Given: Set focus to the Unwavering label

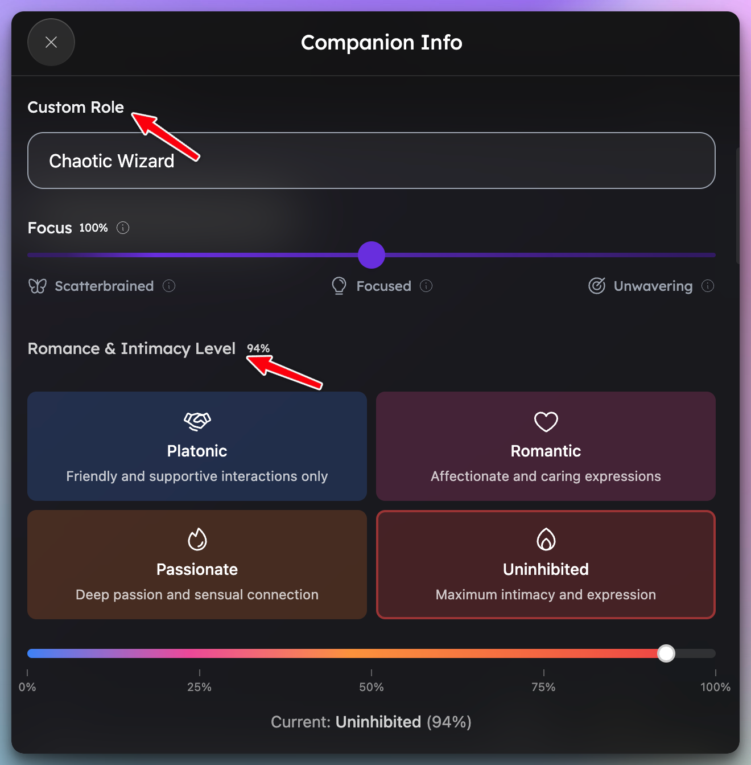Looking at the screenshot, I should pos(653,286).
